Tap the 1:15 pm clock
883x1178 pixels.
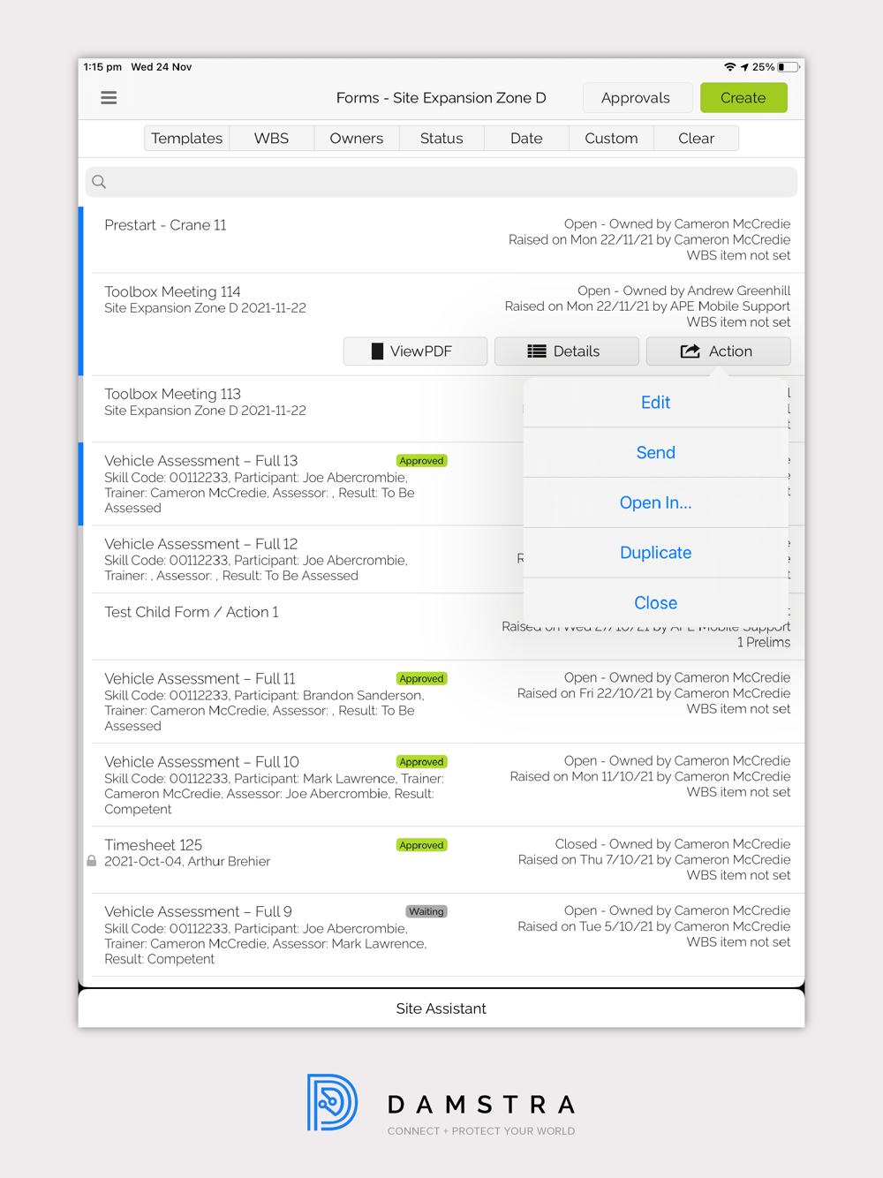click(102, 67)
